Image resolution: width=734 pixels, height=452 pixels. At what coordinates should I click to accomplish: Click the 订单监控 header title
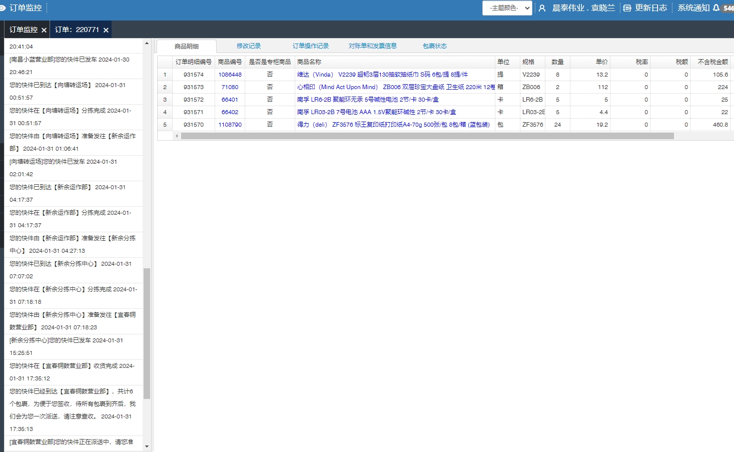(x=26, y=8)
